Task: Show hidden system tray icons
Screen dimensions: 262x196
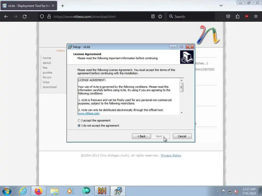Action: click(217, 191)
